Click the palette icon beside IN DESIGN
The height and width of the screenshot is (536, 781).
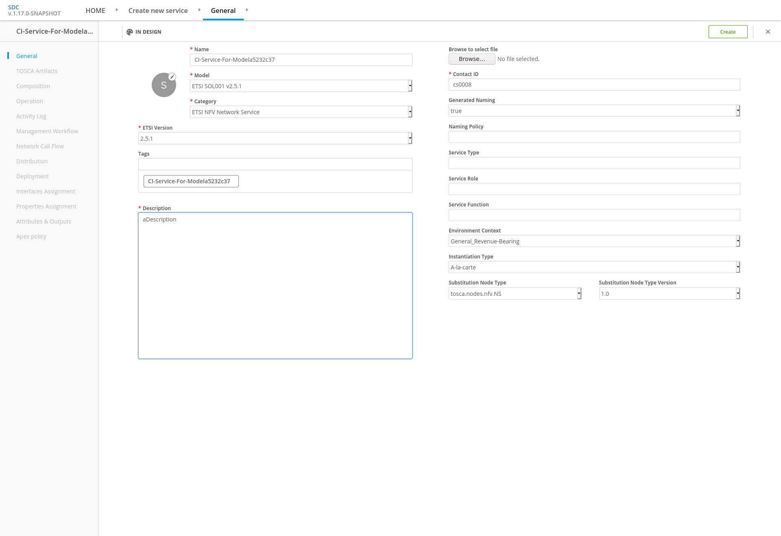coord(130,32)
